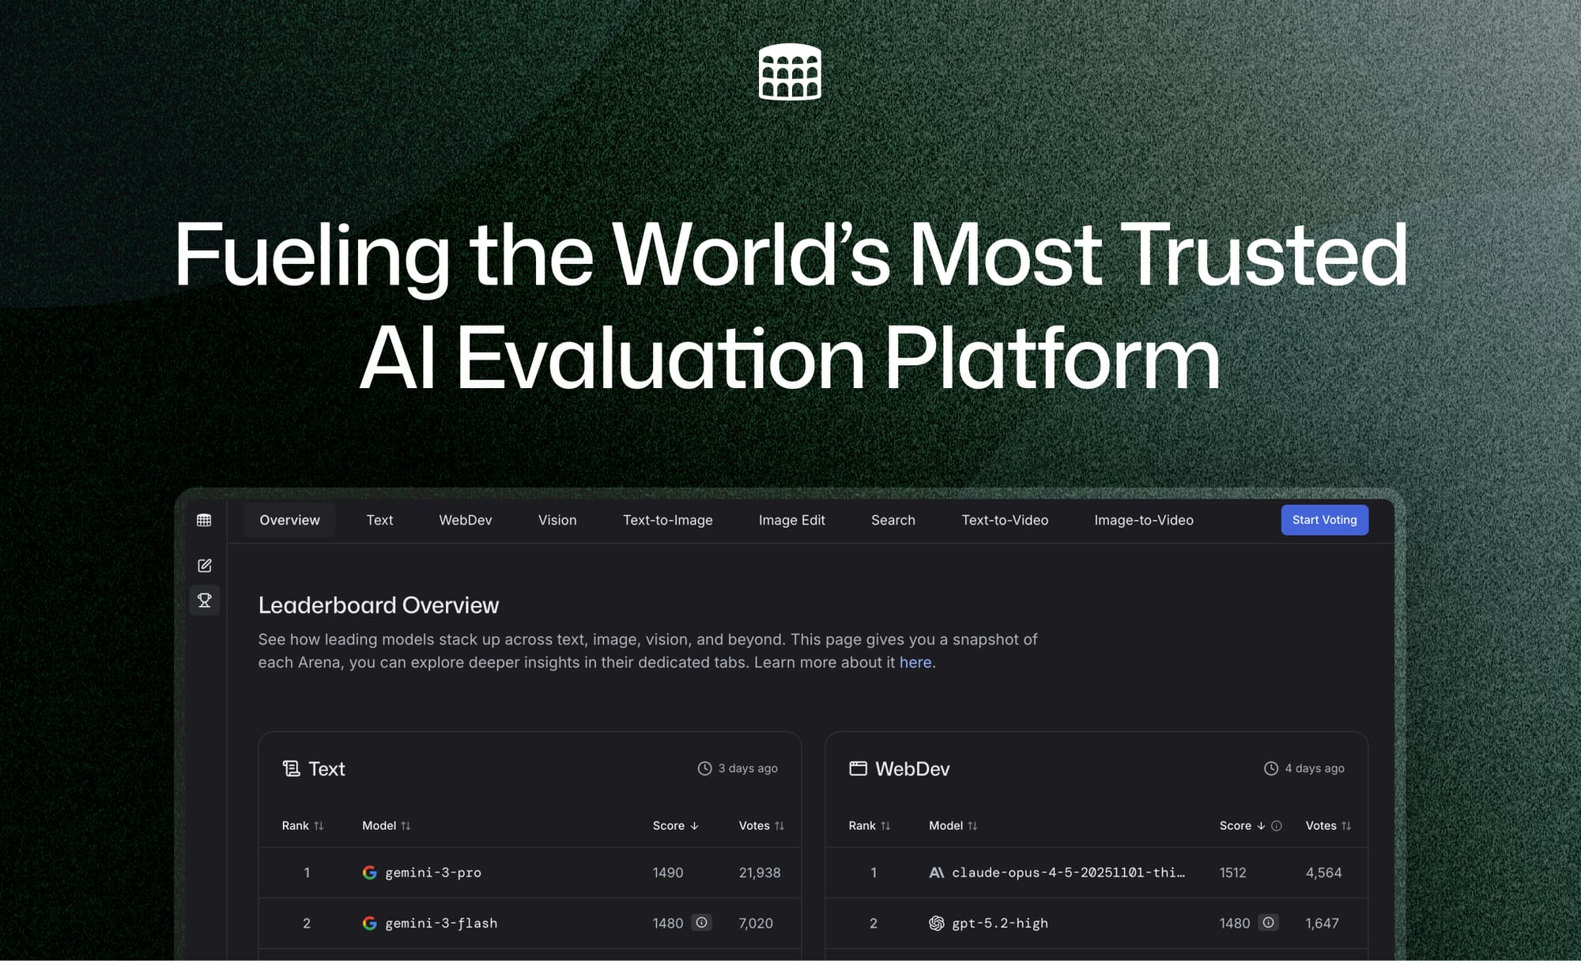Click the OpenAI icon beside gpt-5.2-high

[x=936, y=923]
